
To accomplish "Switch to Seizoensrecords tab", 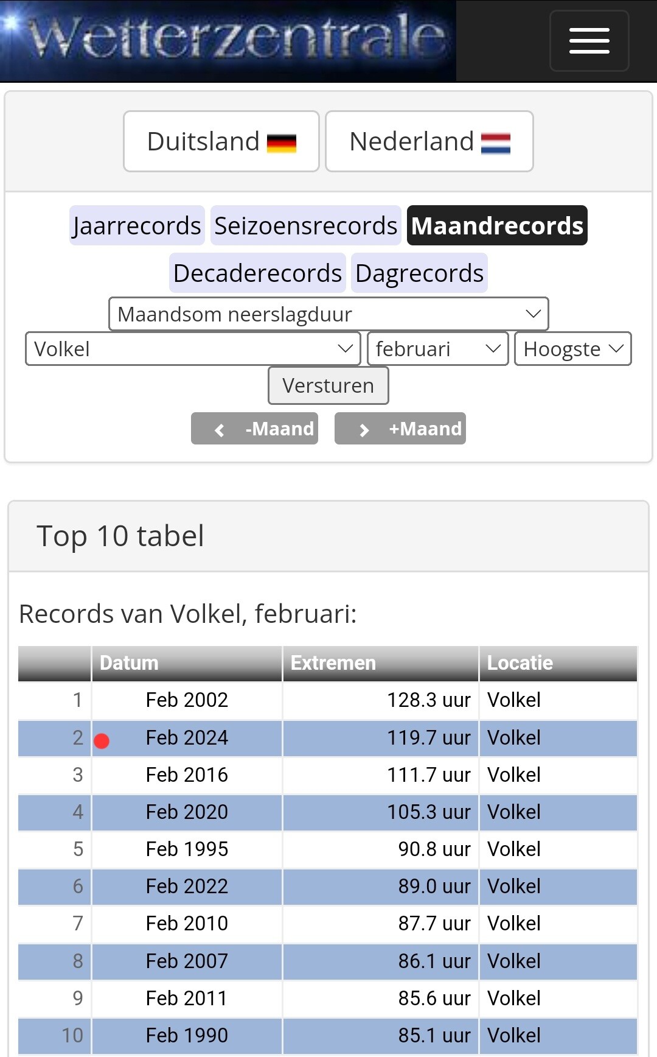I will [305, 226].
